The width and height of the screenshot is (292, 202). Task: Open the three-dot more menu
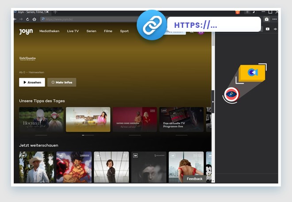click(x=274, y=19)
